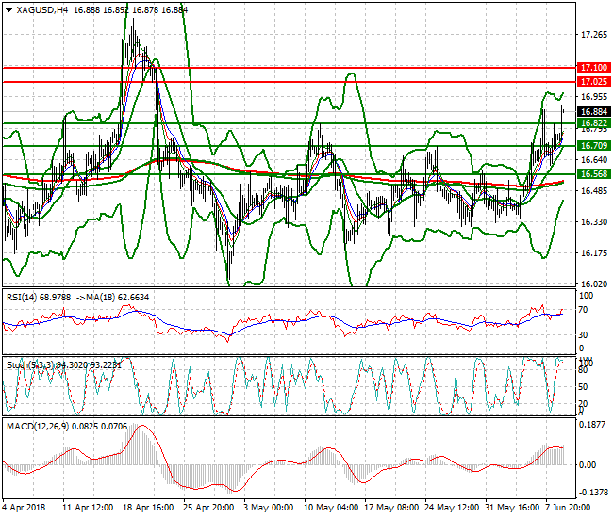Click the Stochastic 50 level scale value
Screen dimensions: 613x518
tap(583, 387)
